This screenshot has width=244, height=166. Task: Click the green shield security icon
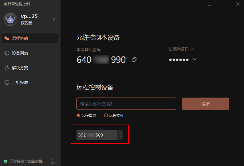point(6,161)
